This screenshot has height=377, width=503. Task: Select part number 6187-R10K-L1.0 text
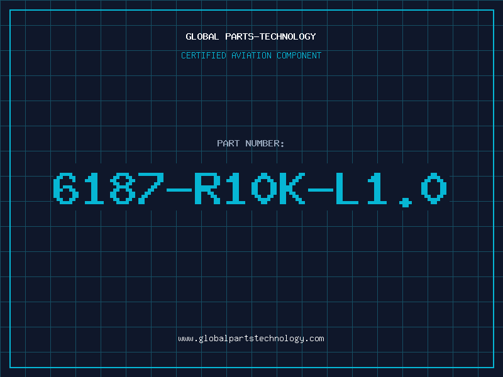(250, 189)
